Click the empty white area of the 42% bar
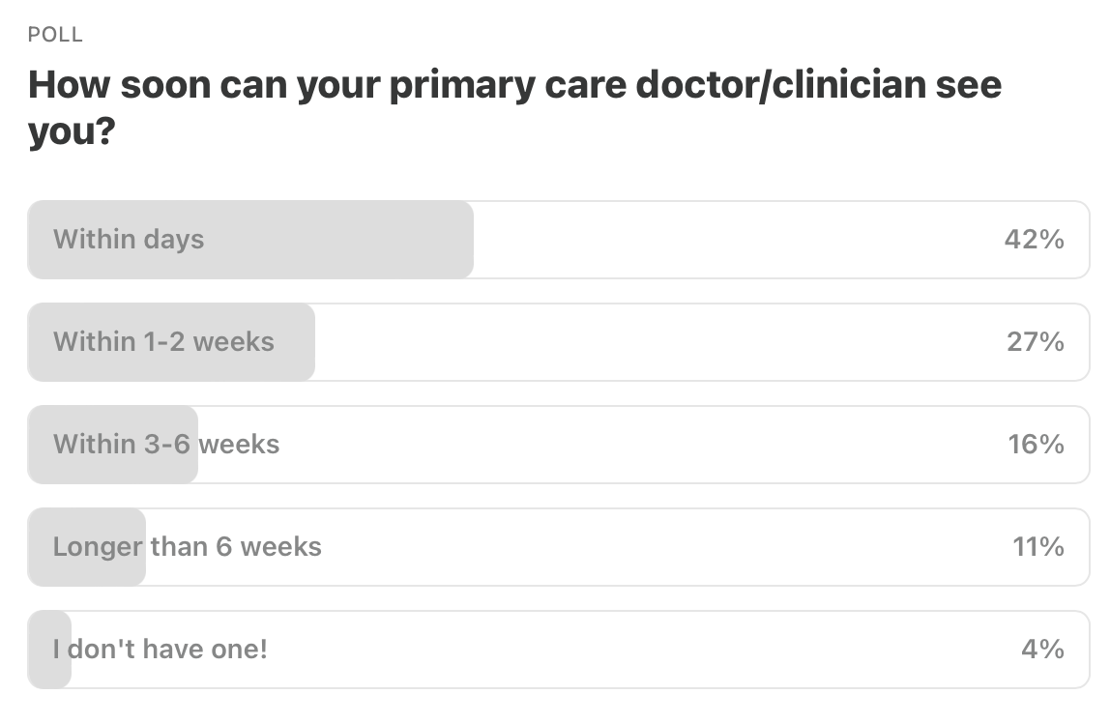The width and height of the screenshot is (1110, 723). (736, 240)
